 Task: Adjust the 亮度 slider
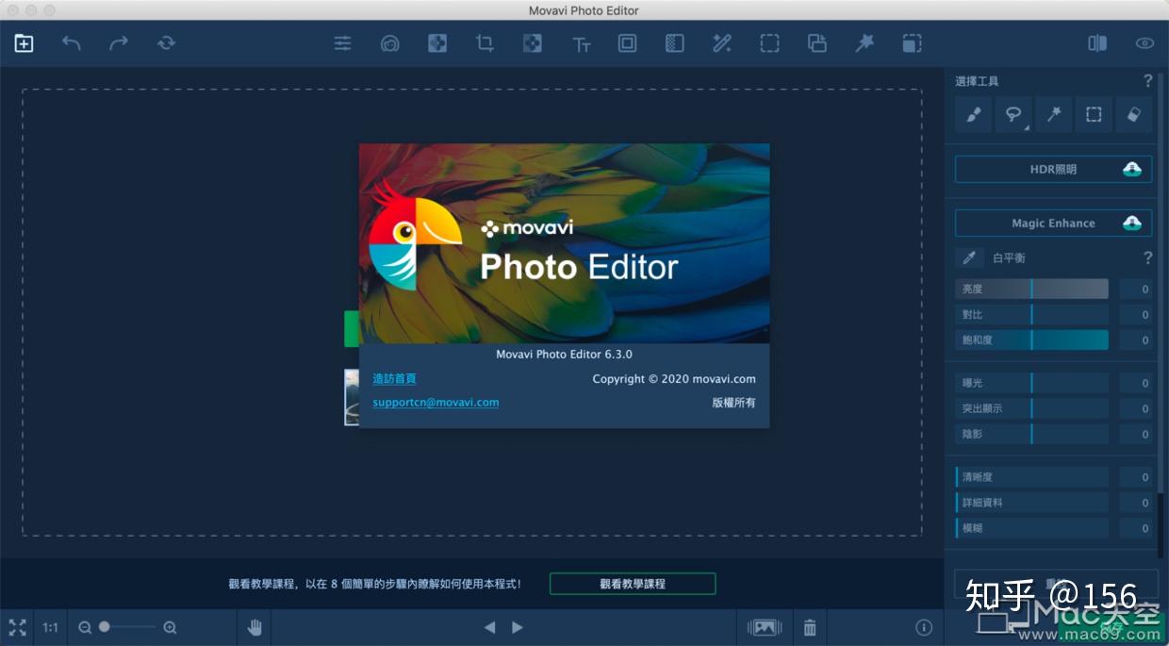1032,289
